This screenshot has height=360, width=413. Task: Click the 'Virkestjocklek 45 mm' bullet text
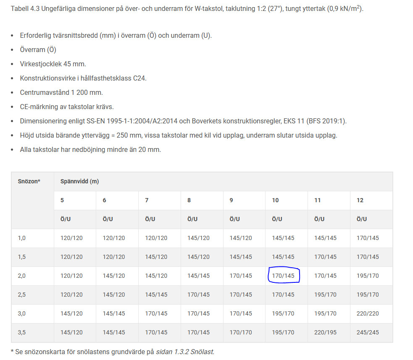click(x=53, y=64)
